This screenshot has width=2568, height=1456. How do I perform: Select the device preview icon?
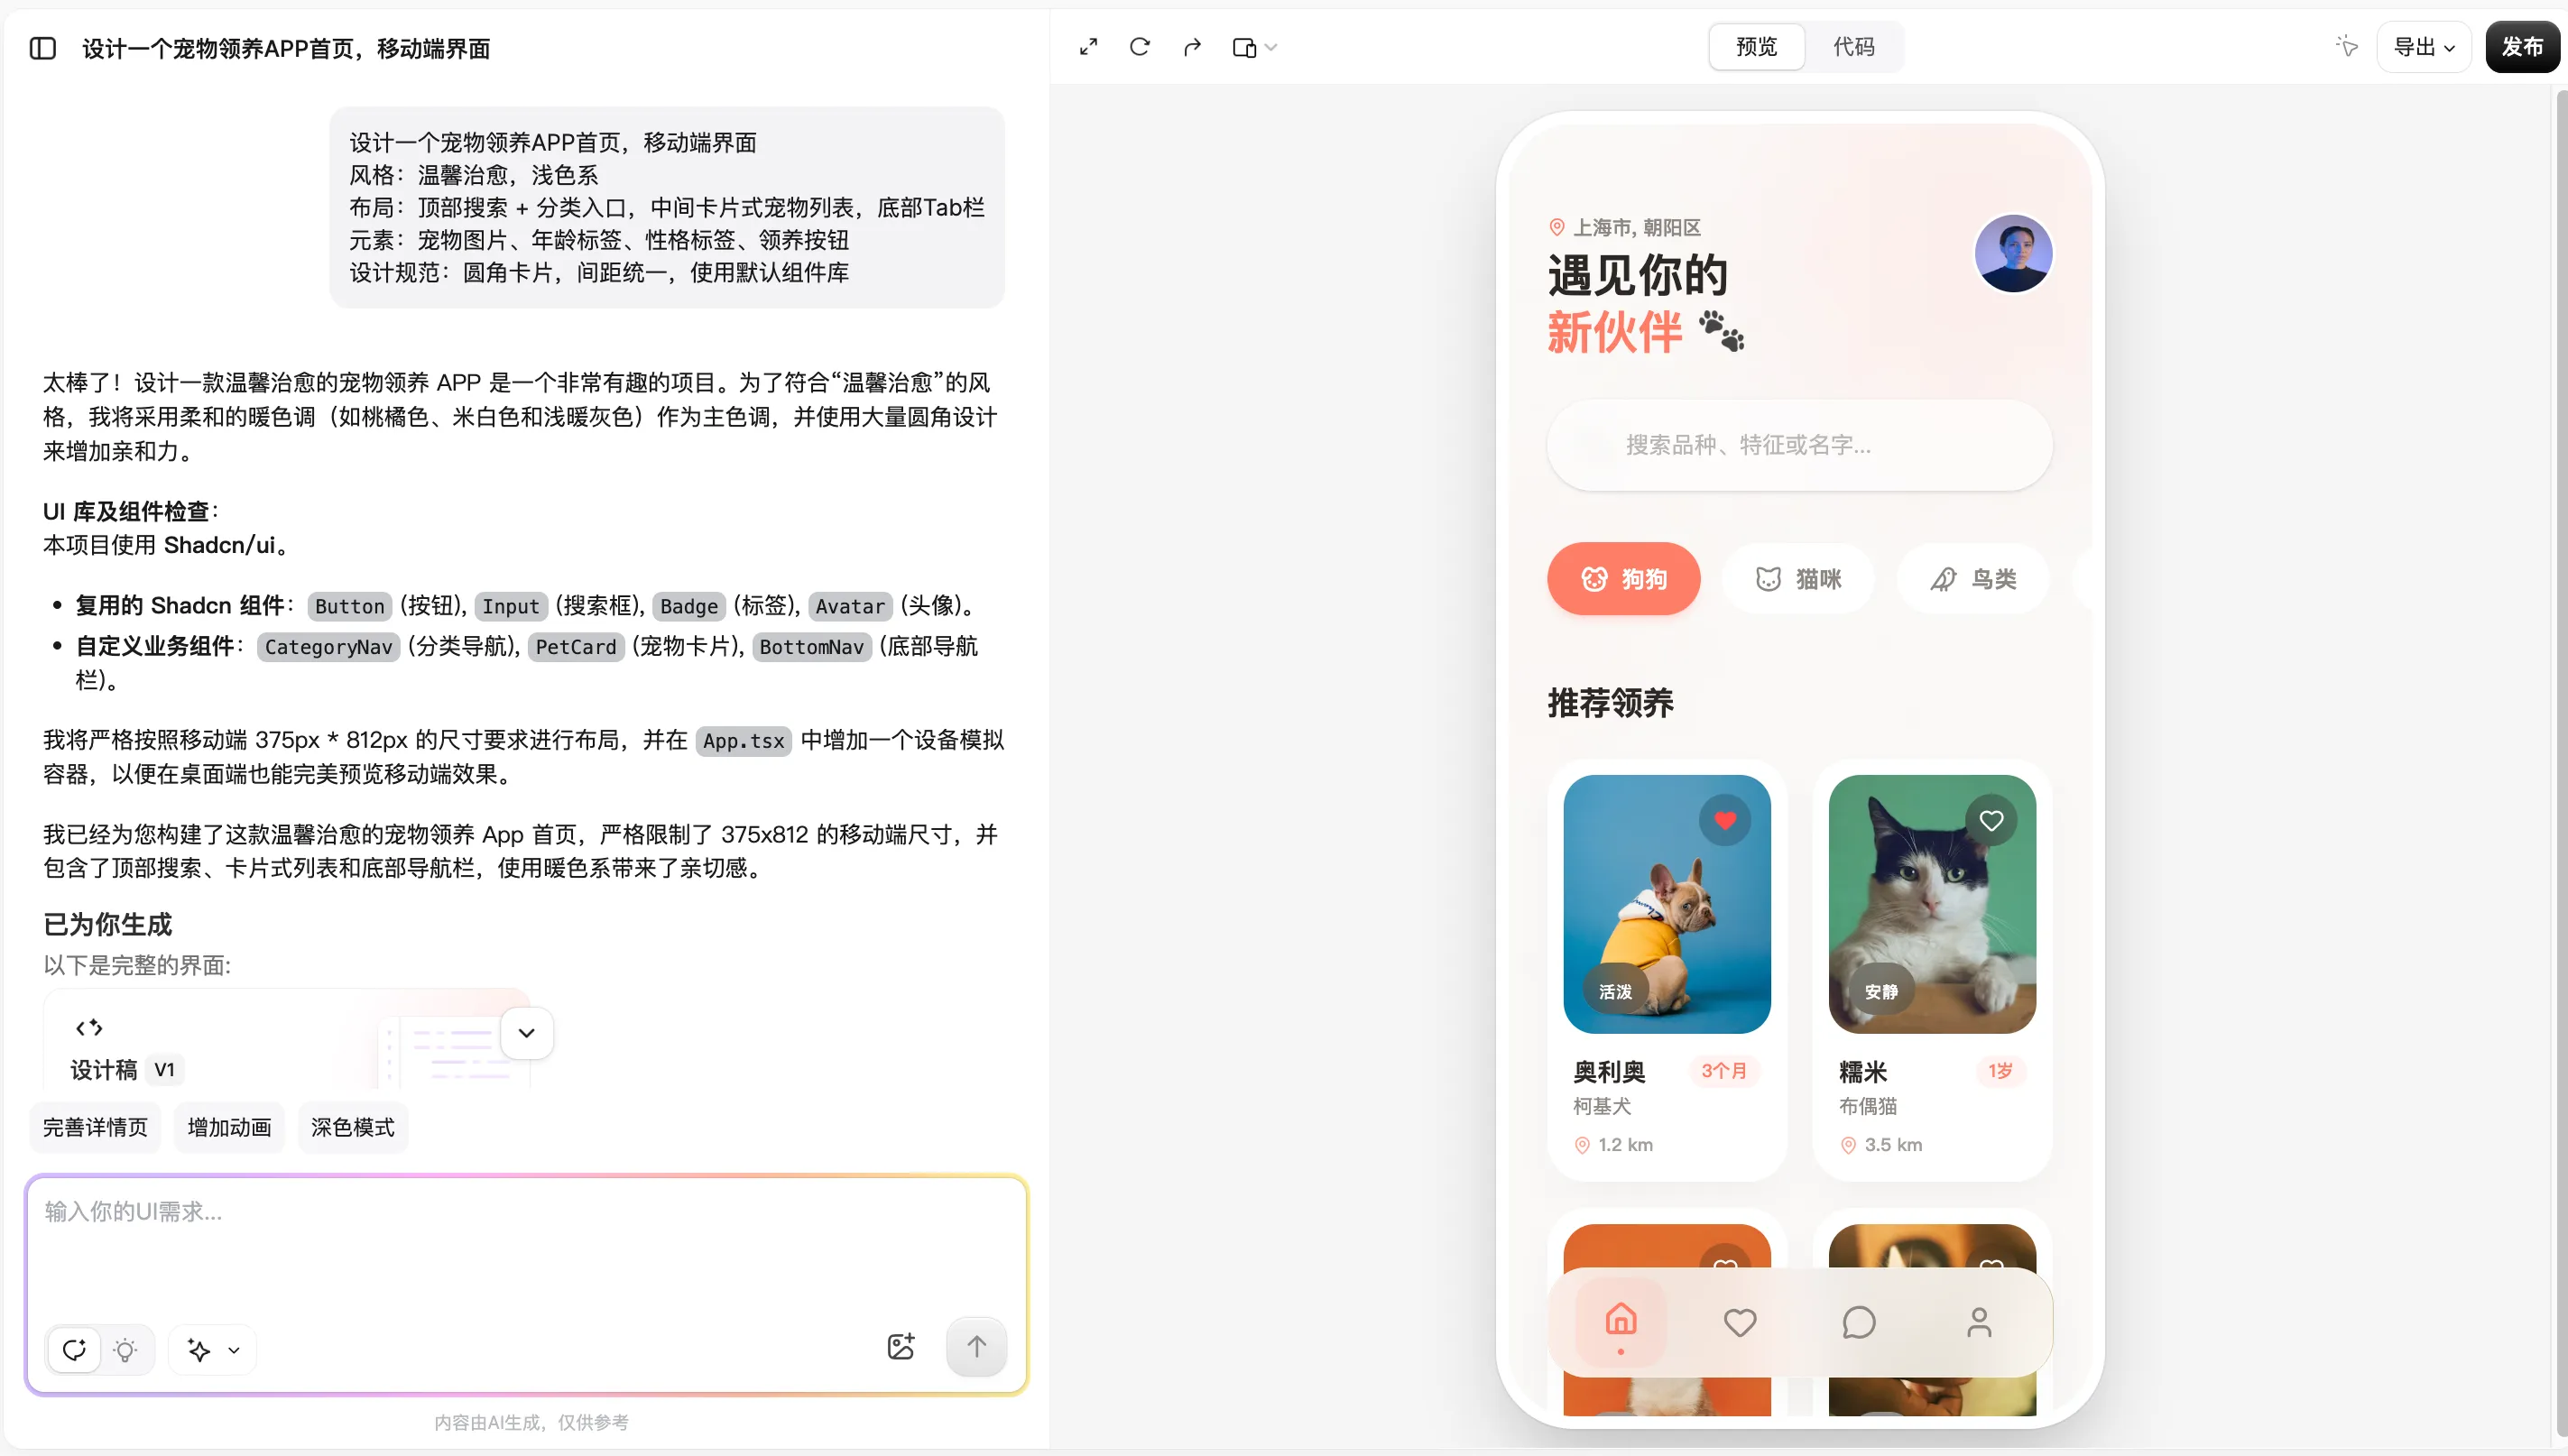click(1243, 46)
